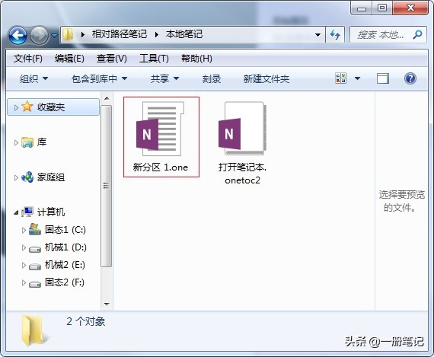This screenshot has height=357, width=434.
Task: Click the file name 打开笔记本.onetoc2
Action: [242, 174]
